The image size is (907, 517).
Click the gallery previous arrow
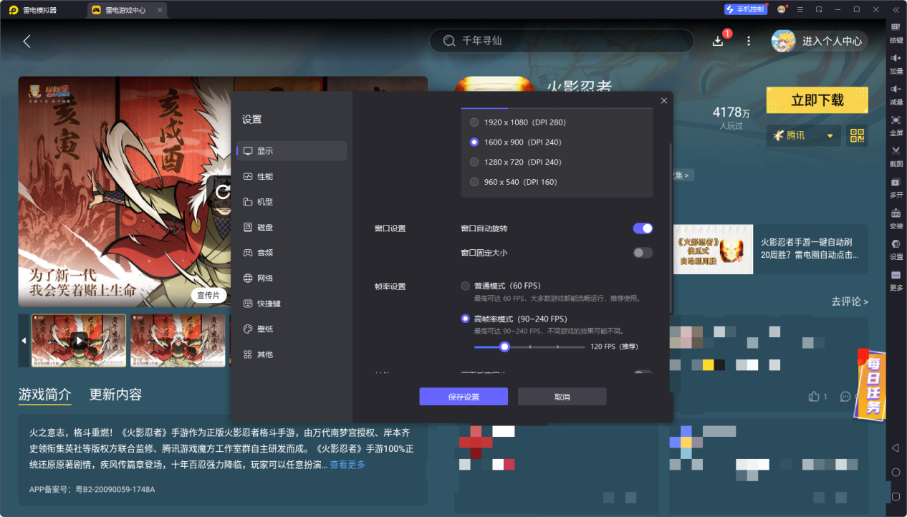[24, 340]
